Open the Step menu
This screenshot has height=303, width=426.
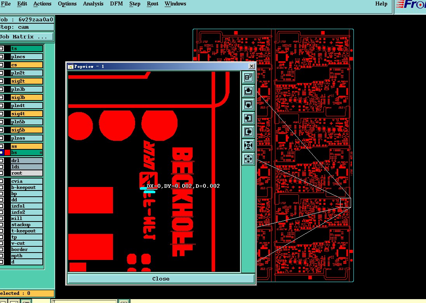pos(135,4)
